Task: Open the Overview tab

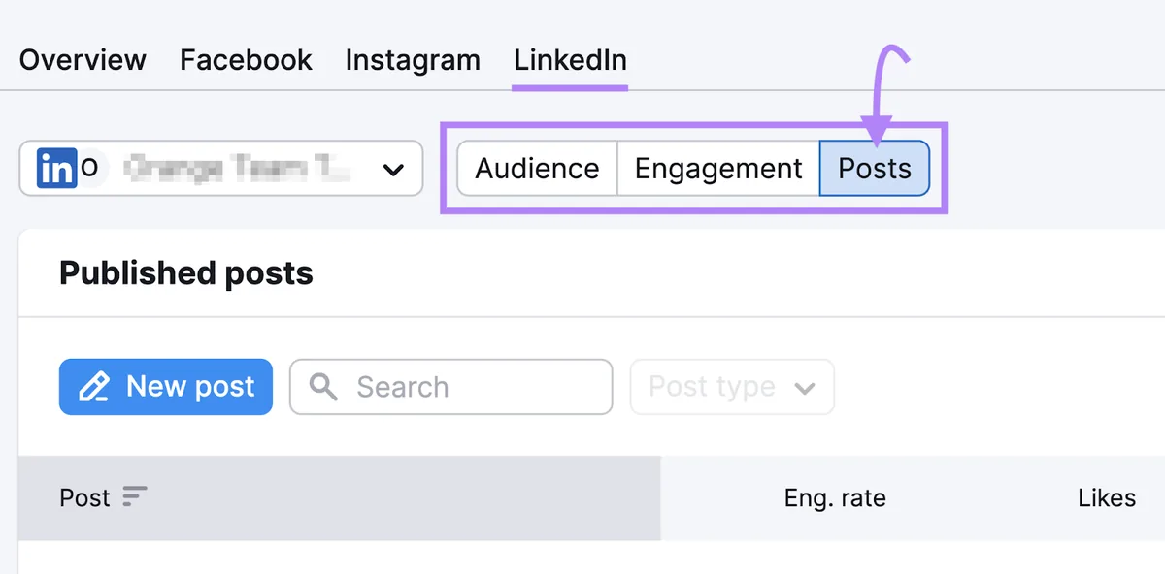Action: [83, 60]
